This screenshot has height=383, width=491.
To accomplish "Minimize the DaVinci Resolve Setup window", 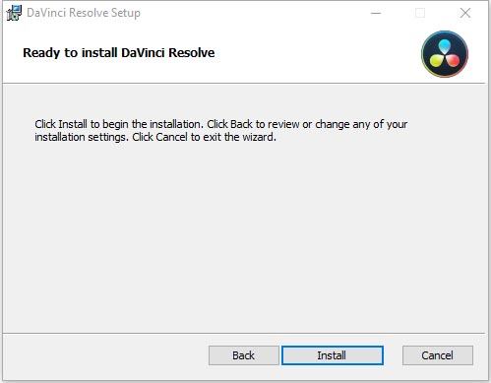I will pyautogui.click(x=376, y=13).
